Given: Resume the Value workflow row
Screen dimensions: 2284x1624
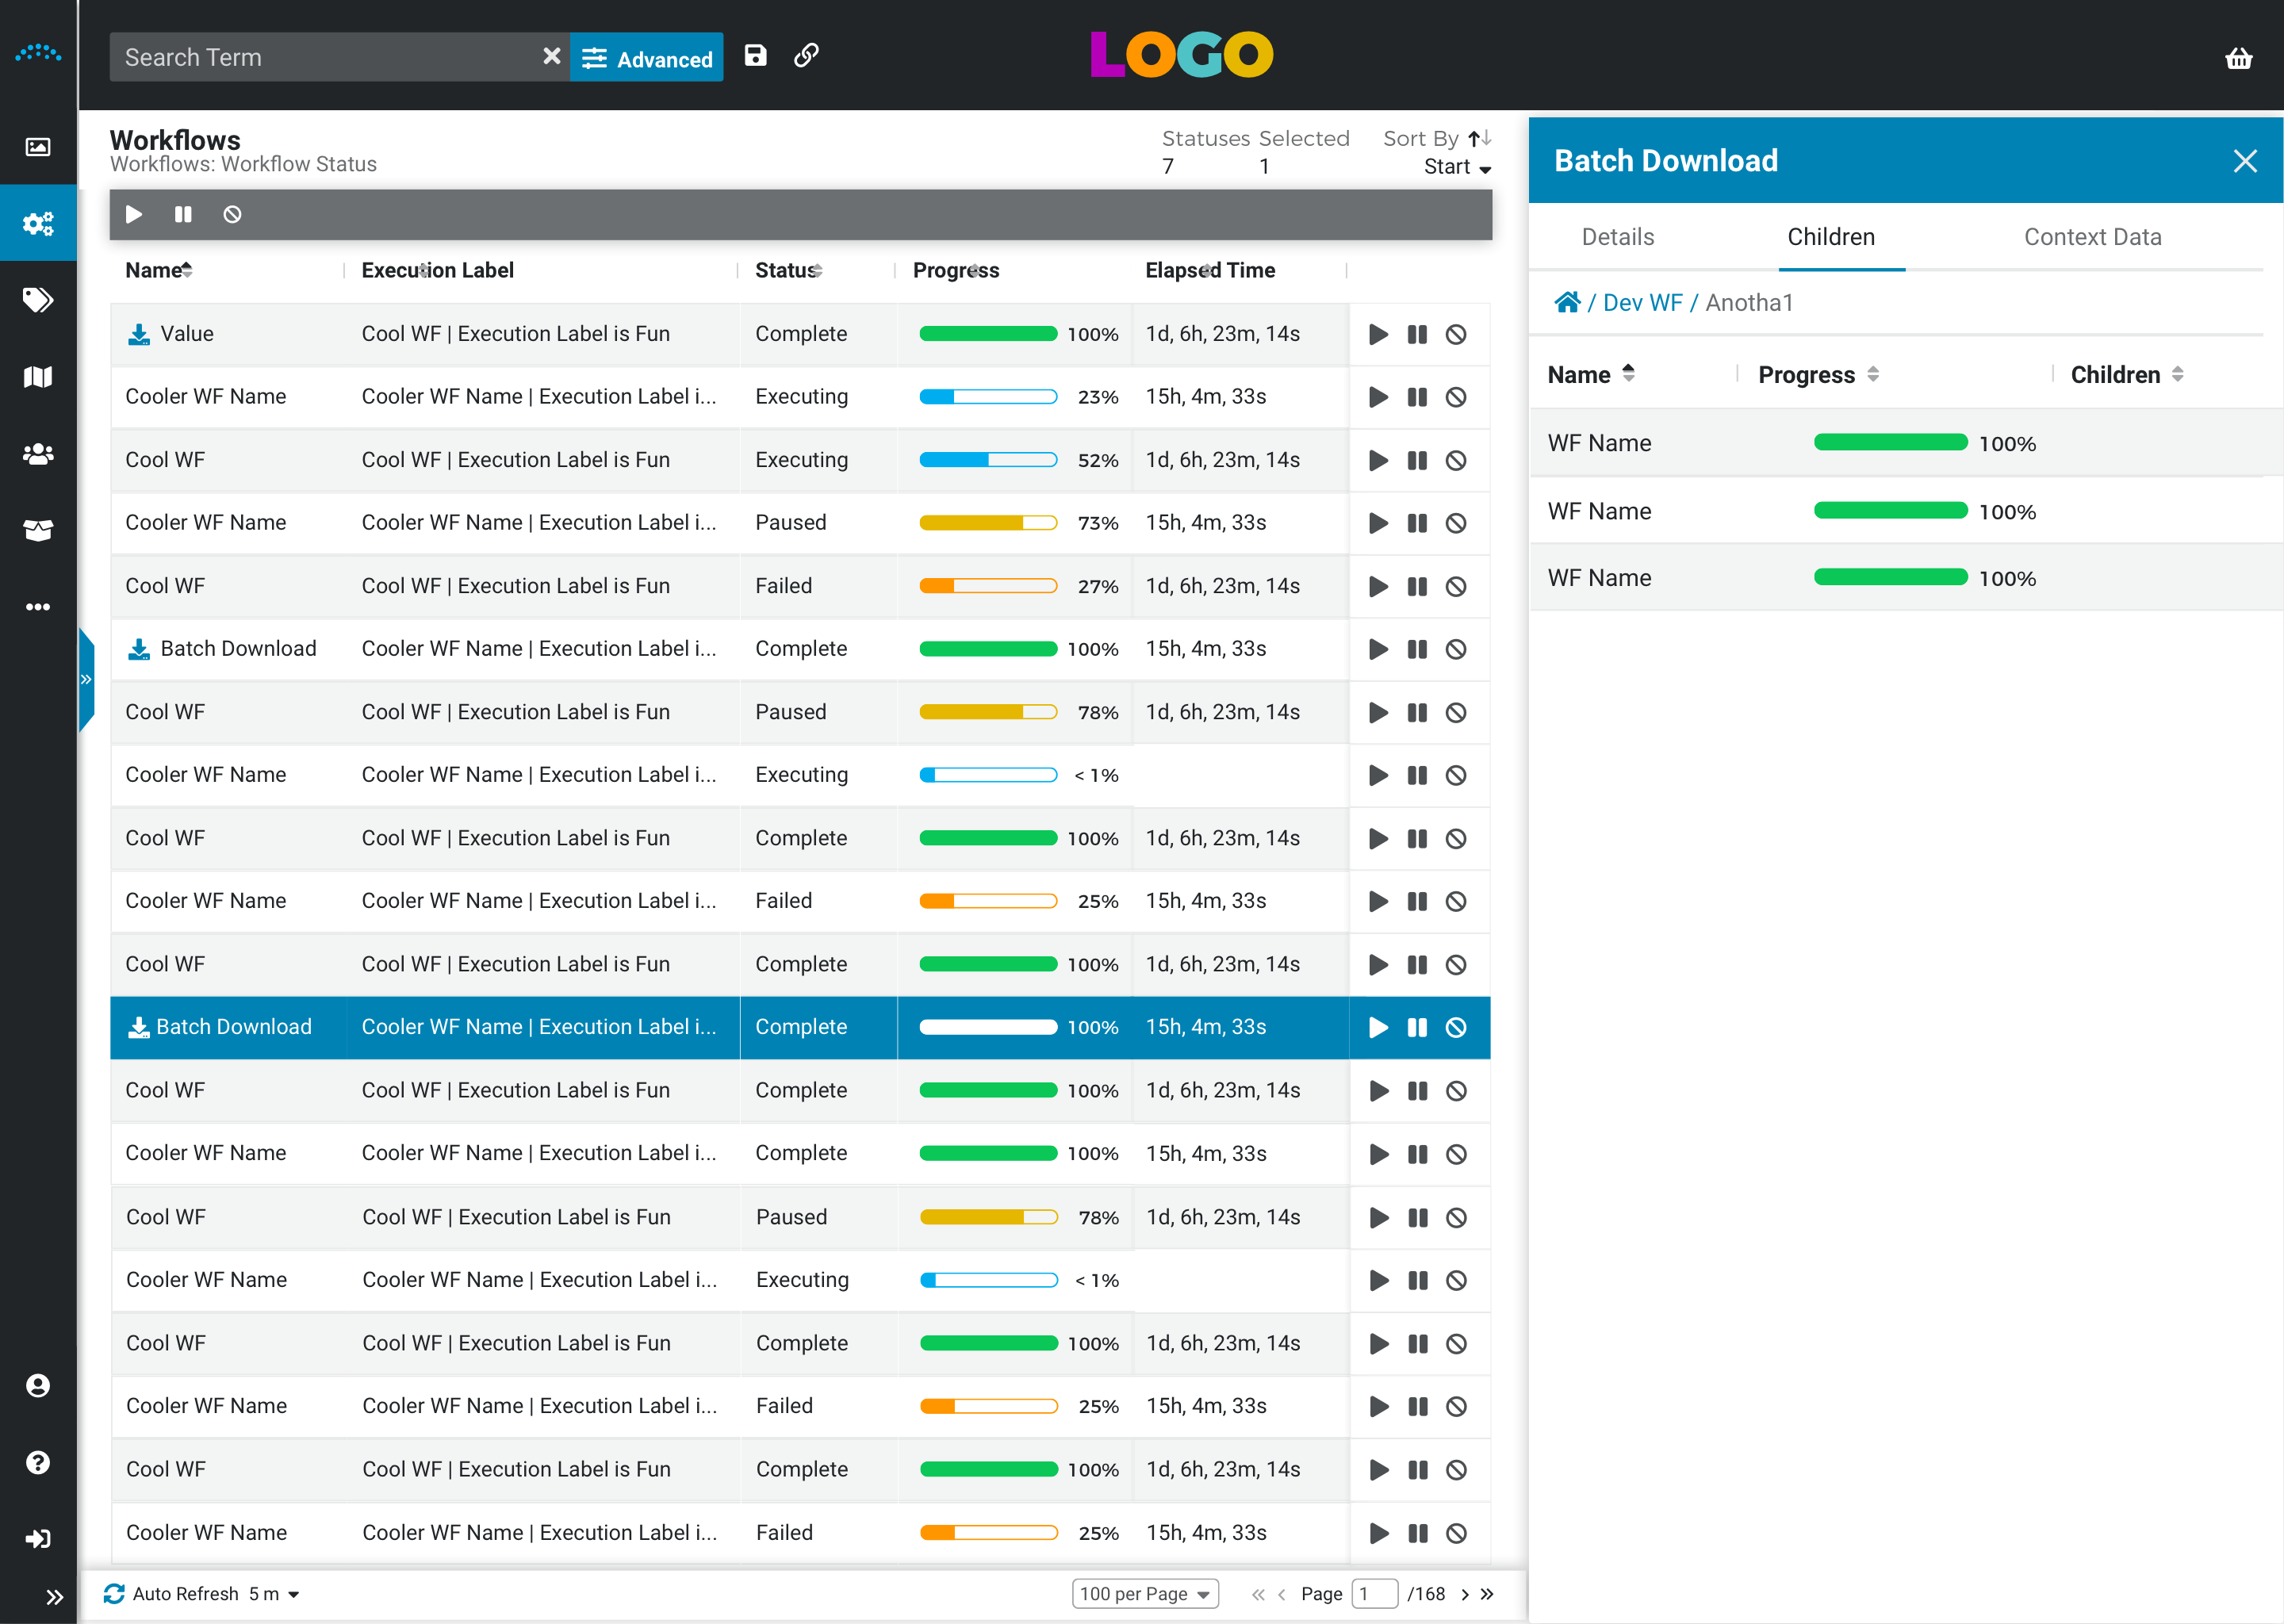Looking at the screenshot, I should (x=1378, y=334).
